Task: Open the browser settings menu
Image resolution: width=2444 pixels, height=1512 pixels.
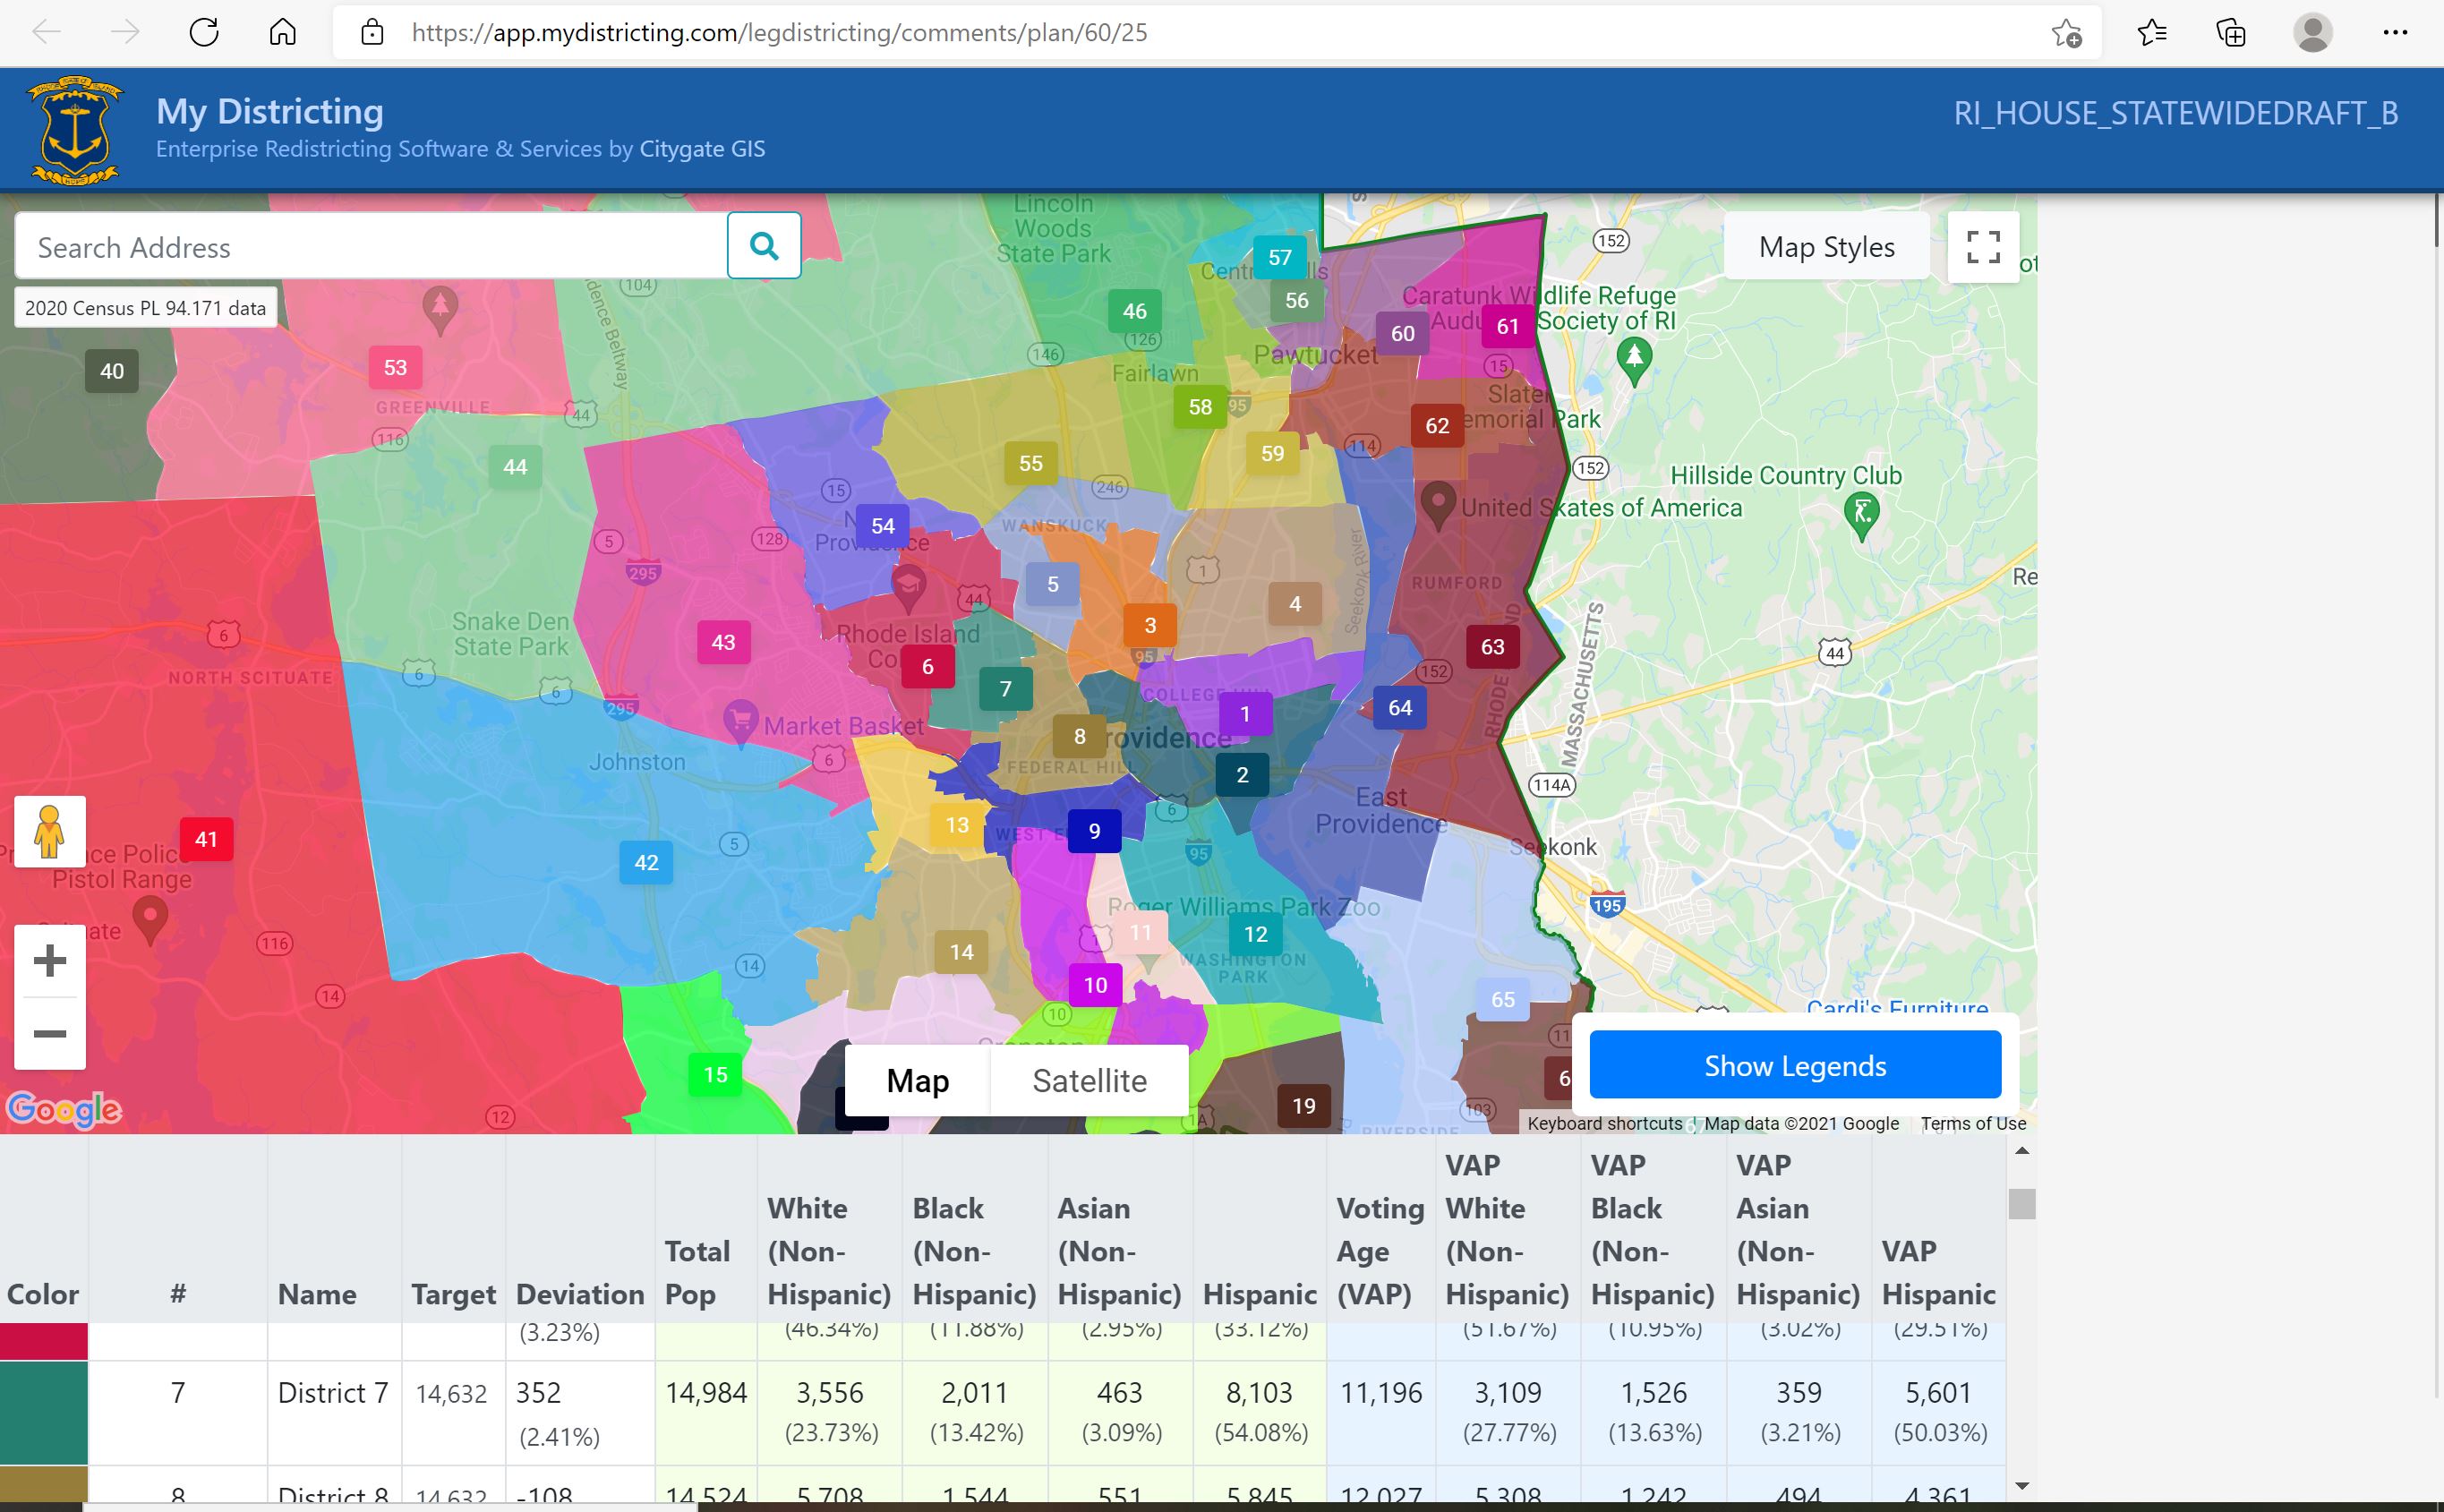Action: click(x=2396, y=33)
